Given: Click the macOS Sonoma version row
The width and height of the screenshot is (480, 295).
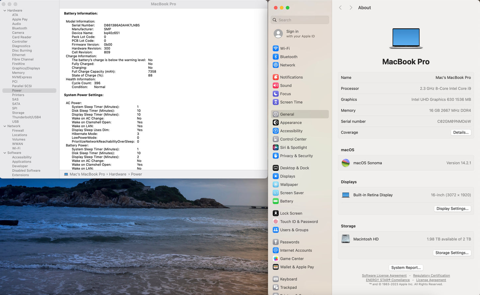Looking at the screenshot, I should (406, 163).
